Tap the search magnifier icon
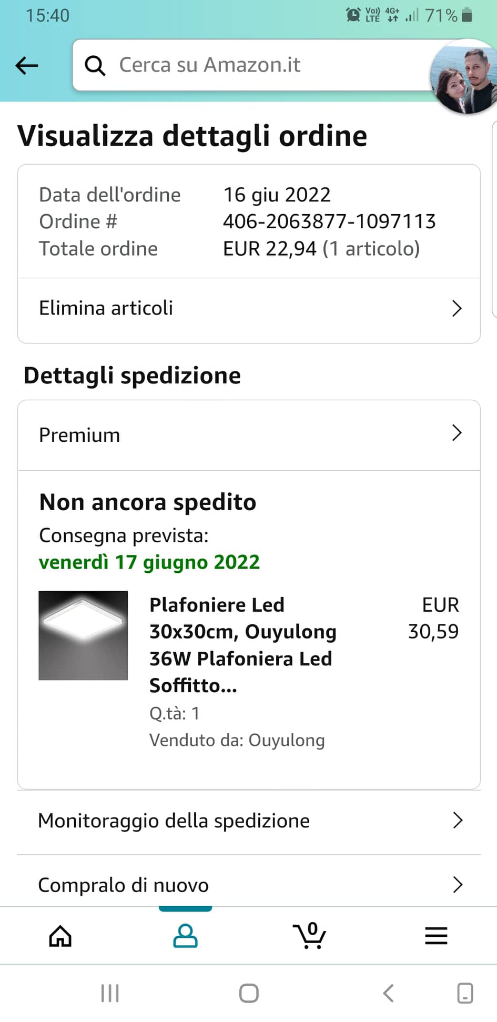 pyautogui.click(x=95, y=66)
